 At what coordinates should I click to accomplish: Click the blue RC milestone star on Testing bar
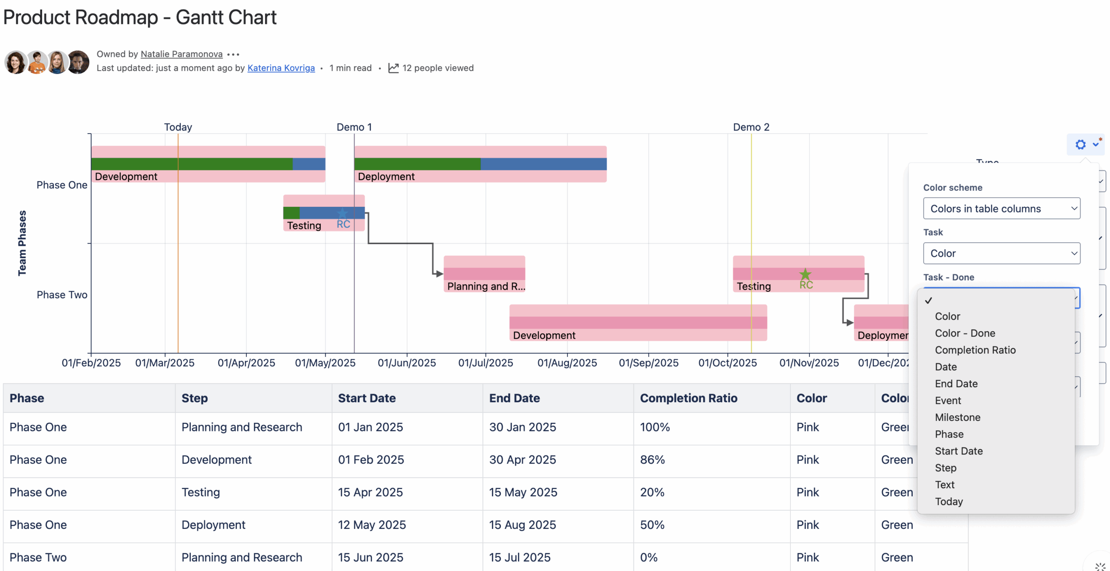(x=343, y=212)
